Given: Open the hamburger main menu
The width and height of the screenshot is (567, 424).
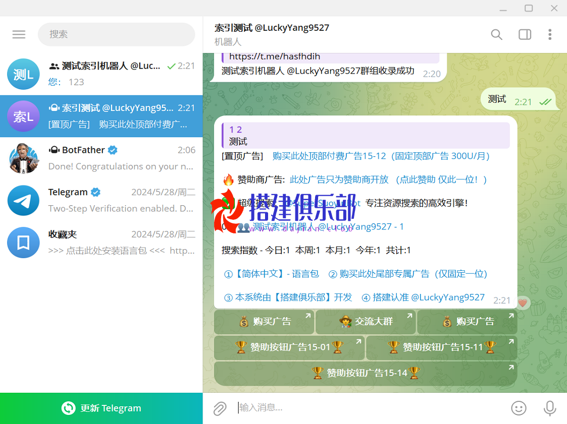Looking at the screenshot, I should click(x=19, y=34).
